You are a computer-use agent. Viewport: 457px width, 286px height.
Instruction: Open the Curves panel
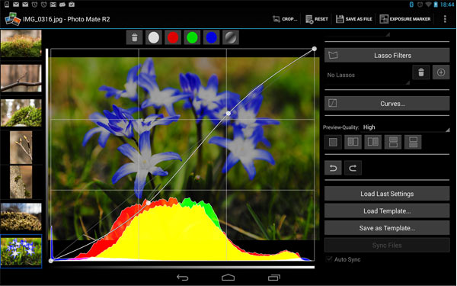387,103
